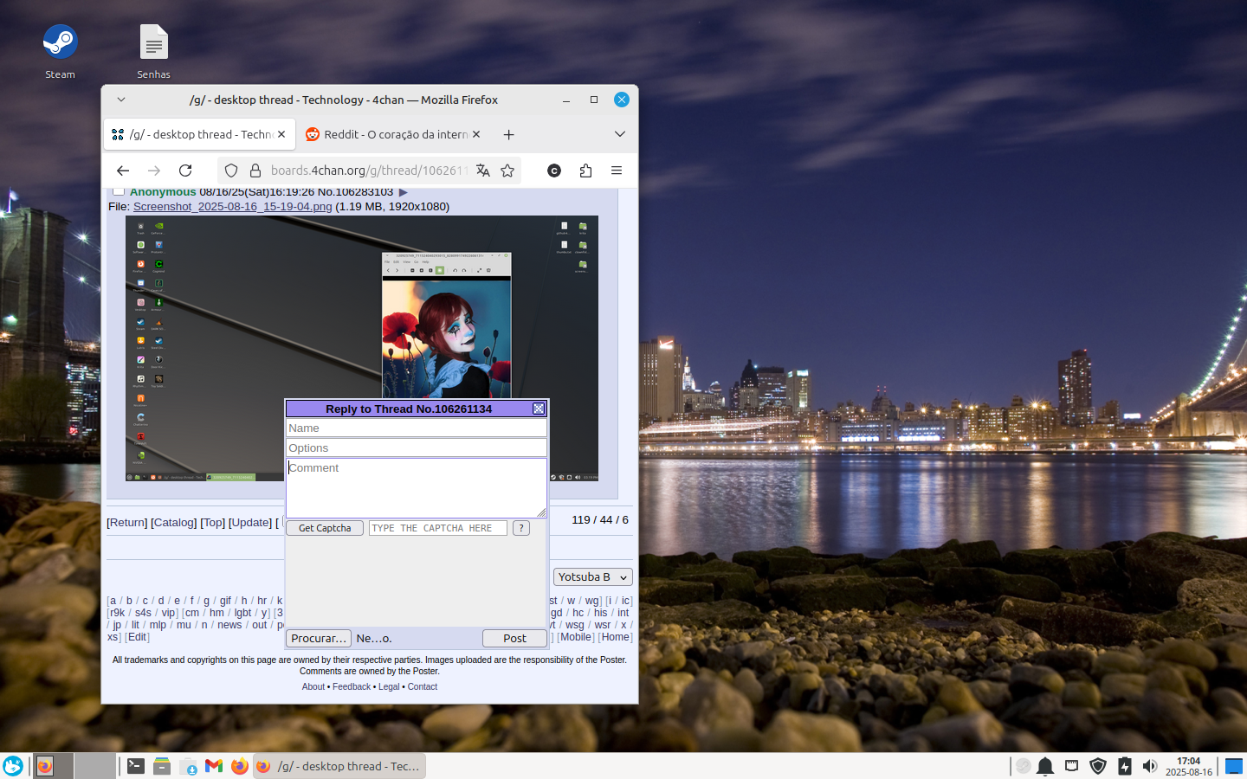Expand post menu arrow next to No.106283103
Image resolution: width=1247 pixels, height=779 pixels.
pos(403,192)
